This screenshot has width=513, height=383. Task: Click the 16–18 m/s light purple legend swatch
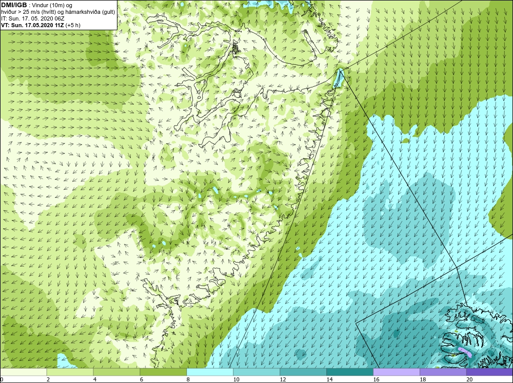pos(396,372)
